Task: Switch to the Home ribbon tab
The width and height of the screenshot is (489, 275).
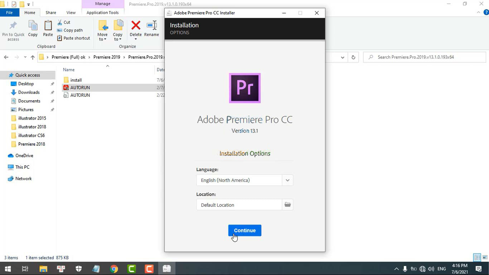Action: (x=30, y=13)
